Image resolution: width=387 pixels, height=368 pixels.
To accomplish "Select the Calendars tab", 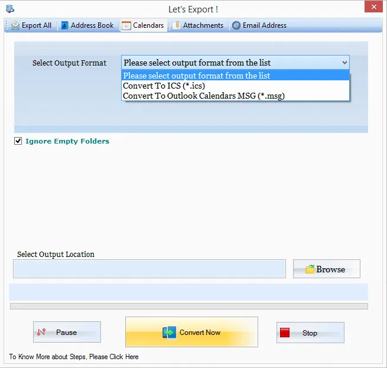I will point(144,25).
